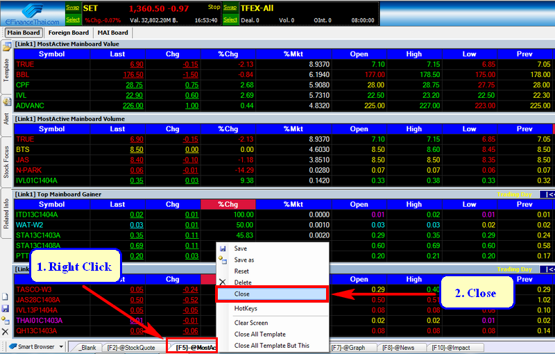This screenshot has height=354, width=555.
Task: Click MostActive Mainboard Volume panel title
Action: (x=70, y=119)
